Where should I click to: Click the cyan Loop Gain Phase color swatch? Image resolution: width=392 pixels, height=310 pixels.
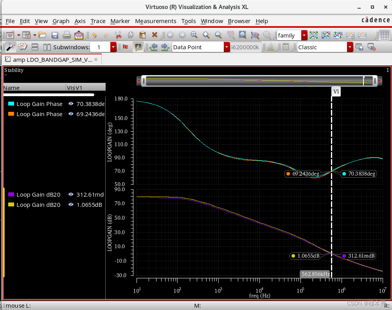pos(11,104)
